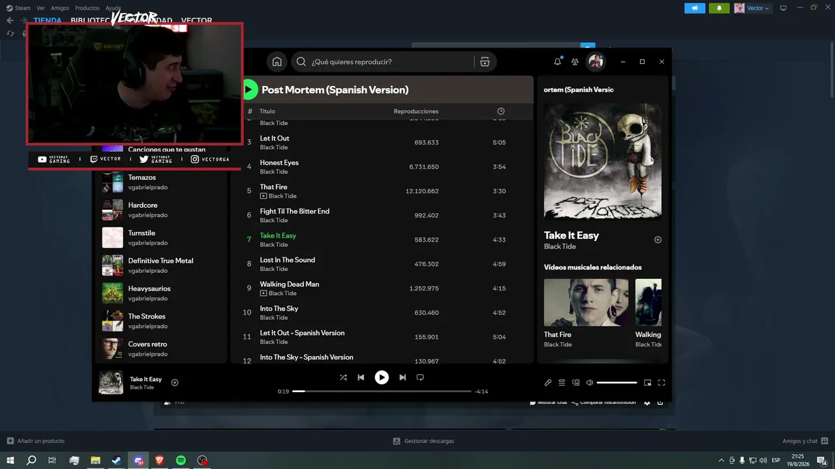Sort by Reproducciones column header
Image resolution: width=835 pixels, height=469 pixels.
[x=416, y=111]
